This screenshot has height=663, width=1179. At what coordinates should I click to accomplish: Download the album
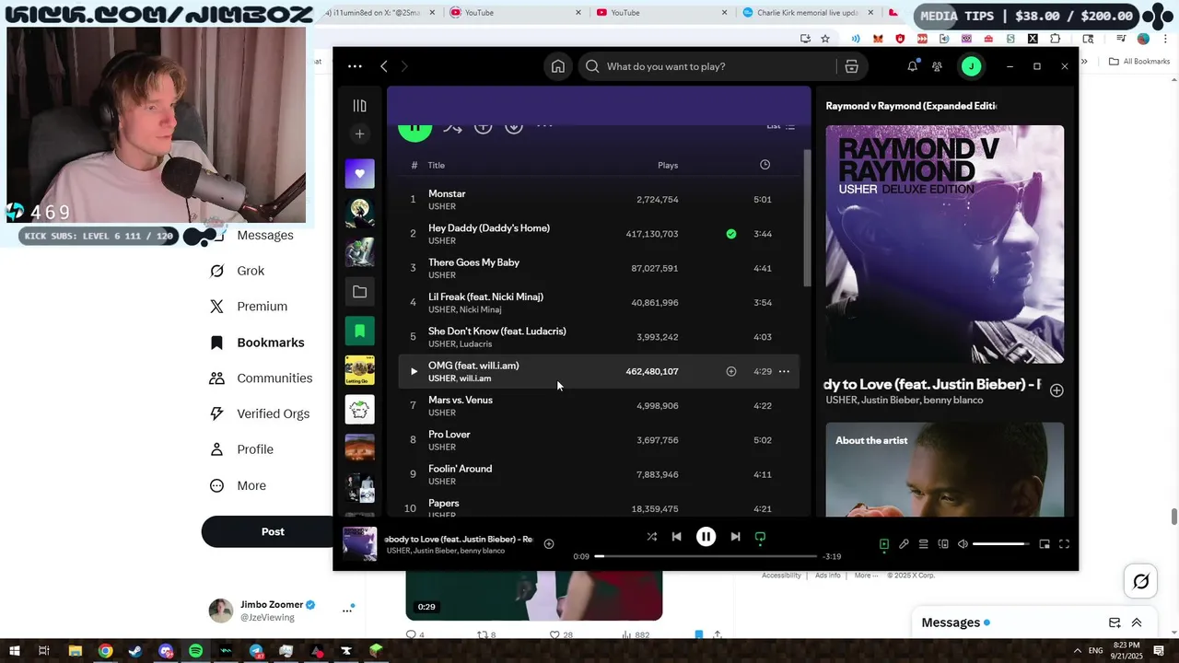coord(514,128)
